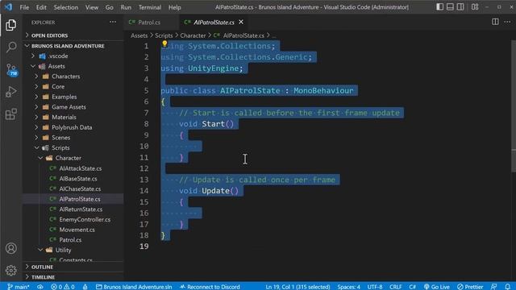516x290 pixels.
Task: Change indentation via Spaces: 4
Action: [x=348, y=287]
